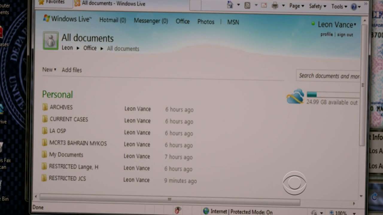This screenshot has height=215, width=383.
Task: Click the scroll left arrow of horizontal scrollbar
Action: [x=36, y=196]
